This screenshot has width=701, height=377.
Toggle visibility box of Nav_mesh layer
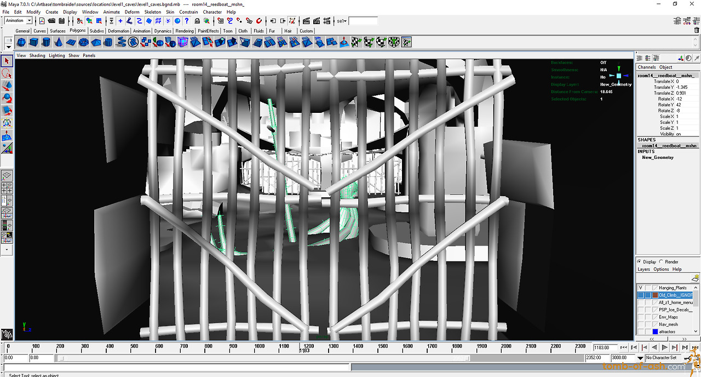coord(640,324)
